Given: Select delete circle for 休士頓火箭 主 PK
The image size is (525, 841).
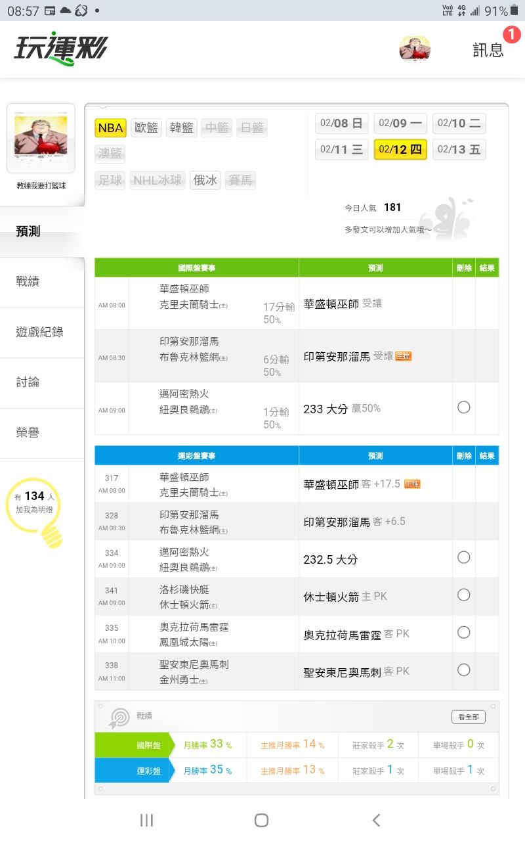Looking at the screenshot, I should [x=463, y=595].
